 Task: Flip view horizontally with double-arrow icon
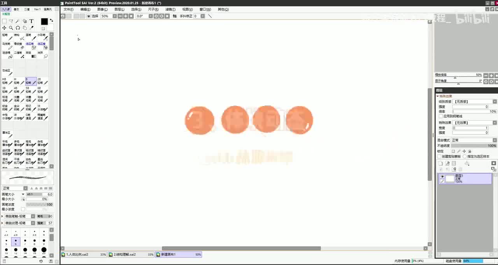click(x=175, y=16)
